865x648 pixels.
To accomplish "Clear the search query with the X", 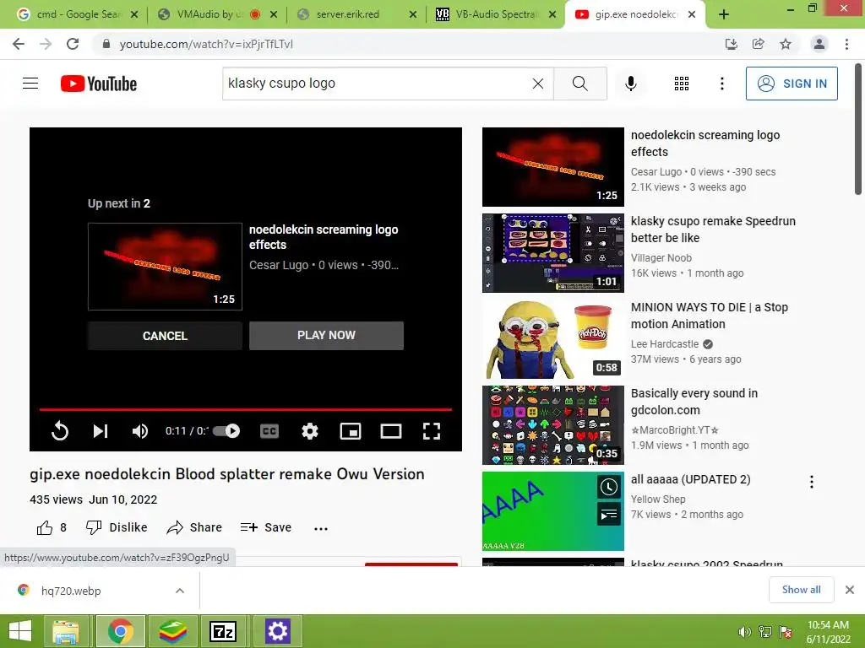I will tap(538, 84).
